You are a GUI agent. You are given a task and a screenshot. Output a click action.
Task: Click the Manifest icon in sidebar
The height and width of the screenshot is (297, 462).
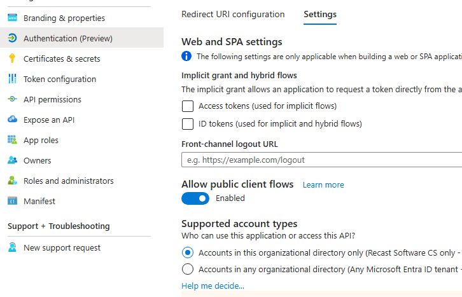tap(12, 201)
